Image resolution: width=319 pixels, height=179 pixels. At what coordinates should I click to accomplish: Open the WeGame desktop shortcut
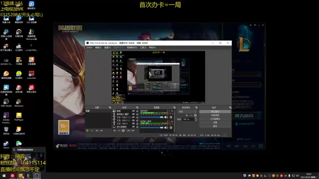click(x=19, y=103)
